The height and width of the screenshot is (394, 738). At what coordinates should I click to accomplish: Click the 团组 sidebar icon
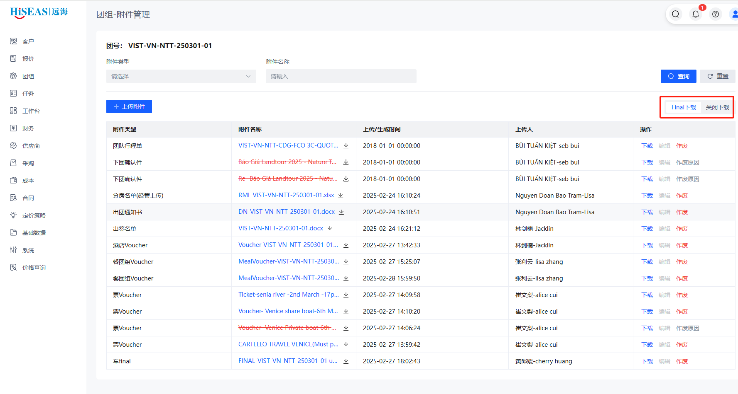13,76
